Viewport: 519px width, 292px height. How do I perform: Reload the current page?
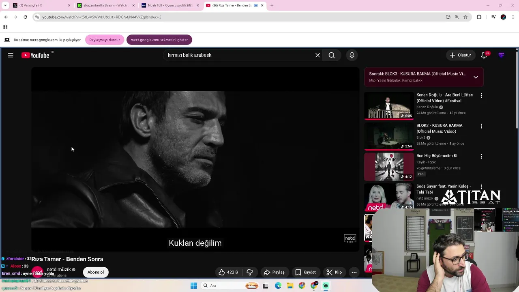click(25, 17)
